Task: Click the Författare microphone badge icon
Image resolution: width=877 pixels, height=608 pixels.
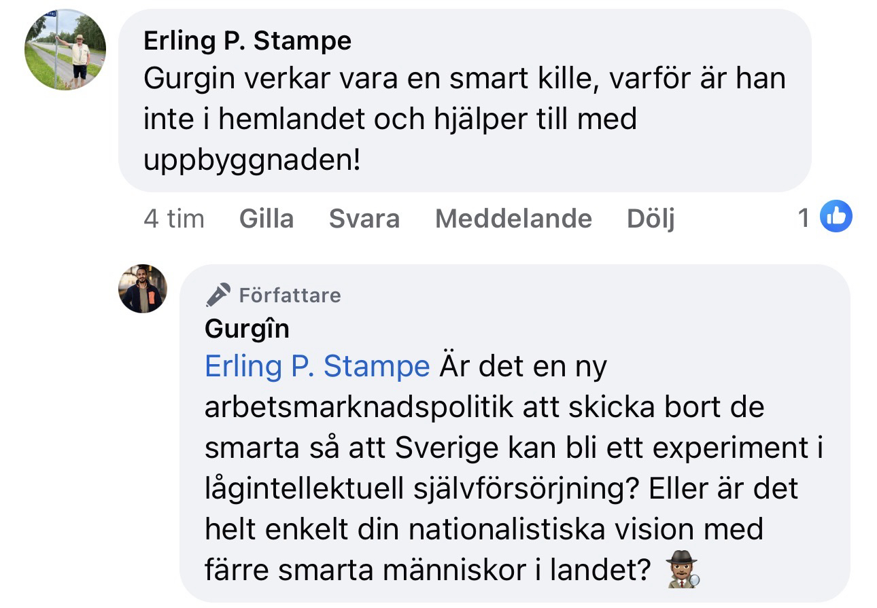Action: 218,295
